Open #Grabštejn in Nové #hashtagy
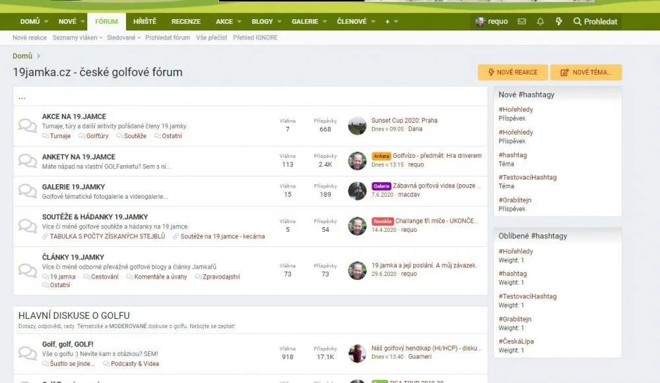This screenshot has height=383, width=660. point(515,200)
